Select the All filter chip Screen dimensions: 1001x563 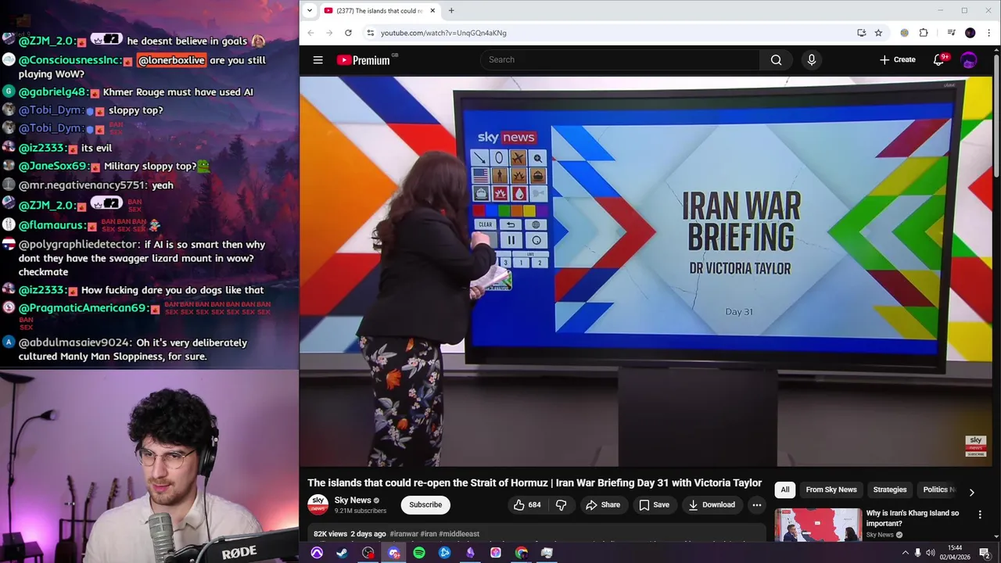tap(785, 489)
